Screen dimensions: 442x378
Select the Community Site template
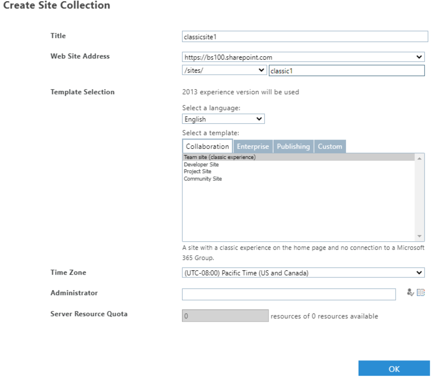(x=203, y=179)
